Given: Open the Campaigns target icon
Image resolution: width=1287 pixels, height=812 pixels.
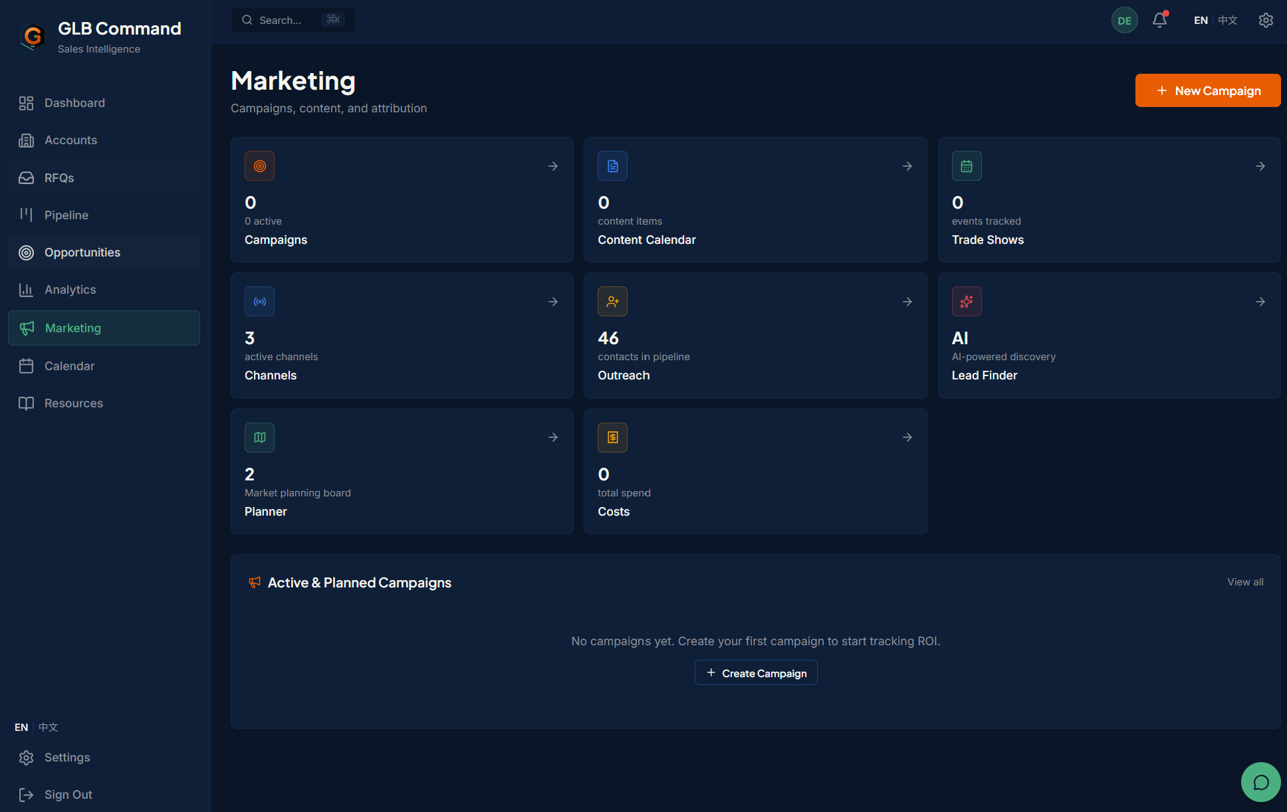Looking at the screenshot, I should pos(259,165).
